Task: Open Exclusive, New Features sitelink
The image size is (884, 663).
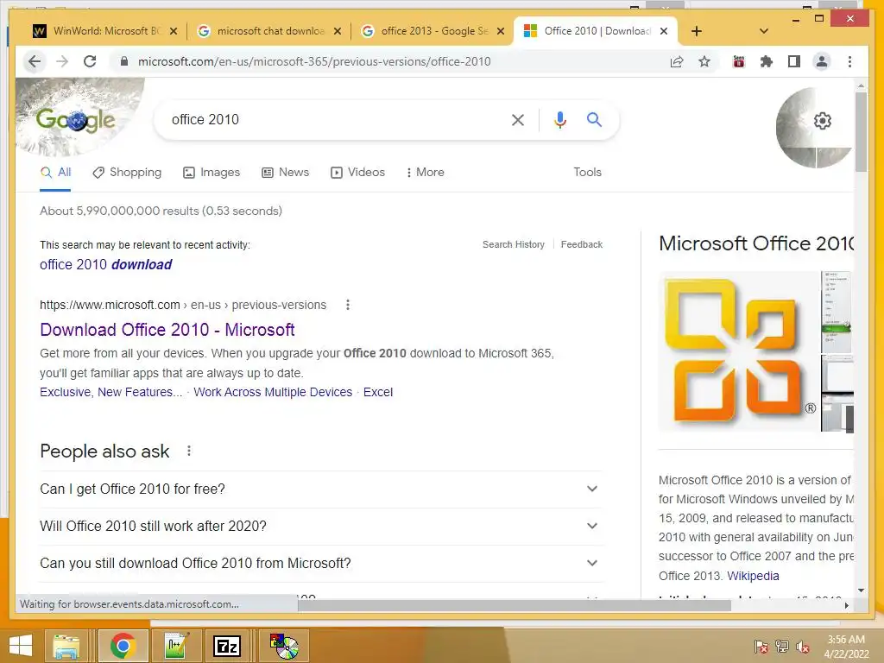Action: 111,392
